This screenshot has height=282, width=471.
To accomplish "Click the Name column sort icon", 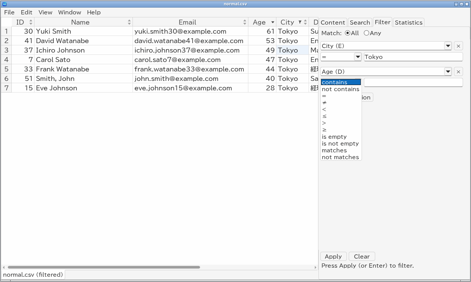I will click(129, 22).
